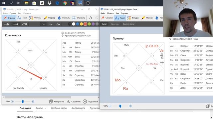Screen dimensions: 213x119
Task: Open Вид menu in left window
Action: 20,13
